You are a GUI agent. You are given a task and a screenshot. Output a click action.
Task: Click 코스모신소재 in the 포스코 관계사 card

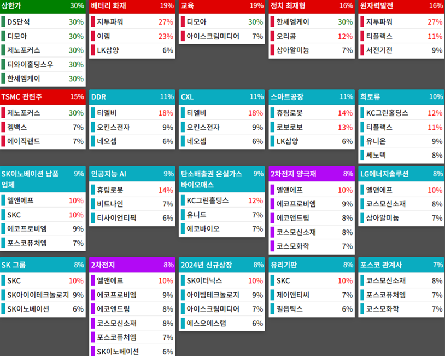click(x=402, y=281)
